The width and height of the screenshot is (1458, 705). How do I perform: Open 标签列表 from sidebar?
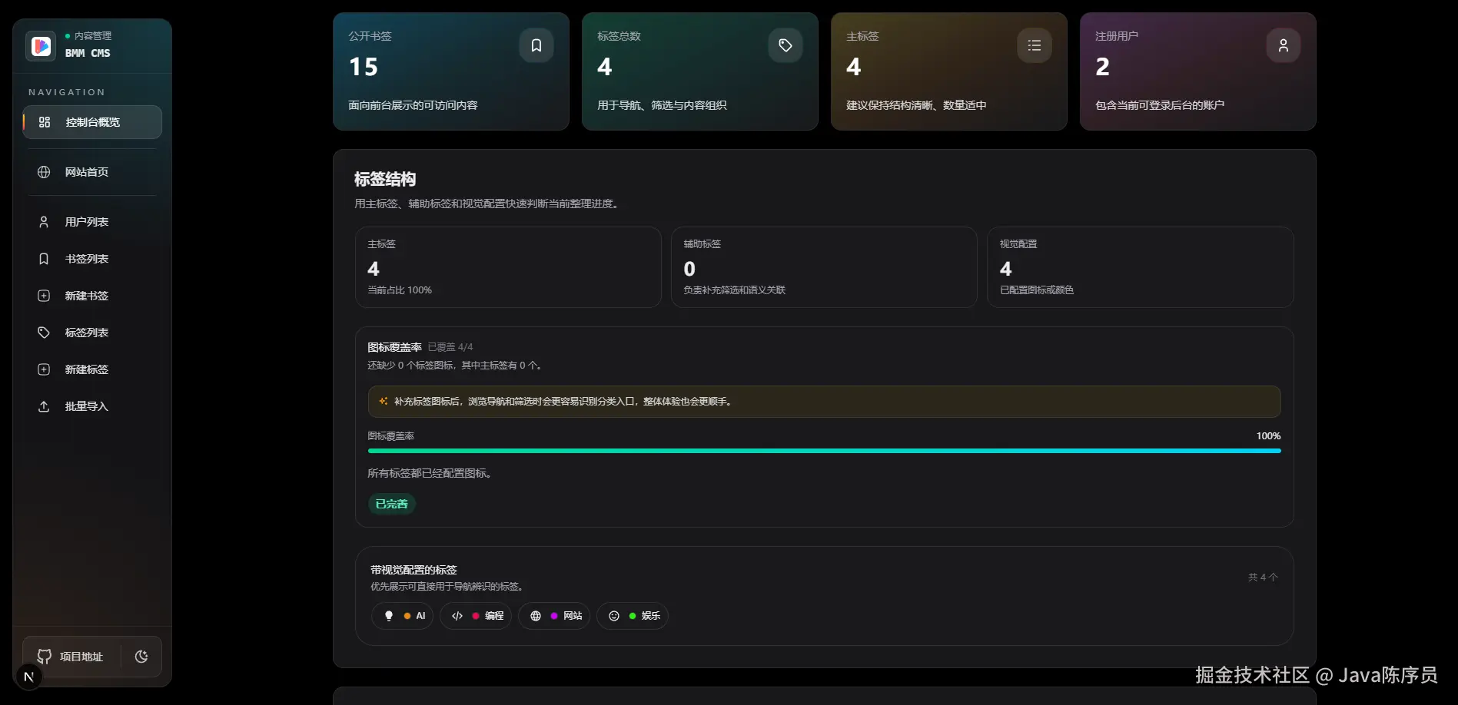click(92, 333)
